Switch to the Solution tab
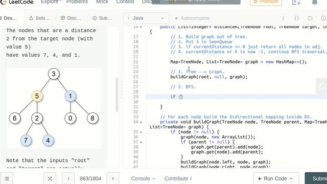Image resolution: width=327 pixels, height=184 pixels. point(39,18)
